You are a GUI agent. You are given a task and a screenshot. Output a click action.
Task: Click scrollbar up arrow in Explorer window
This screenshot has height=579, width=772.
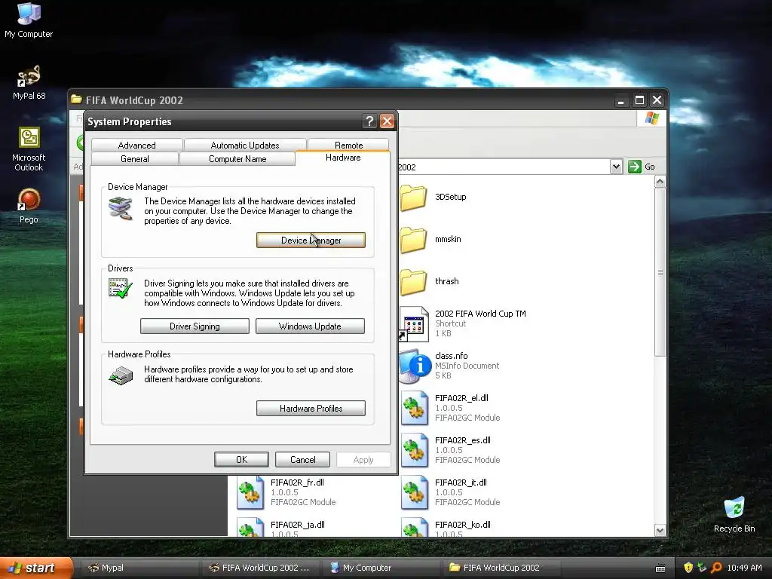point(660,182)
